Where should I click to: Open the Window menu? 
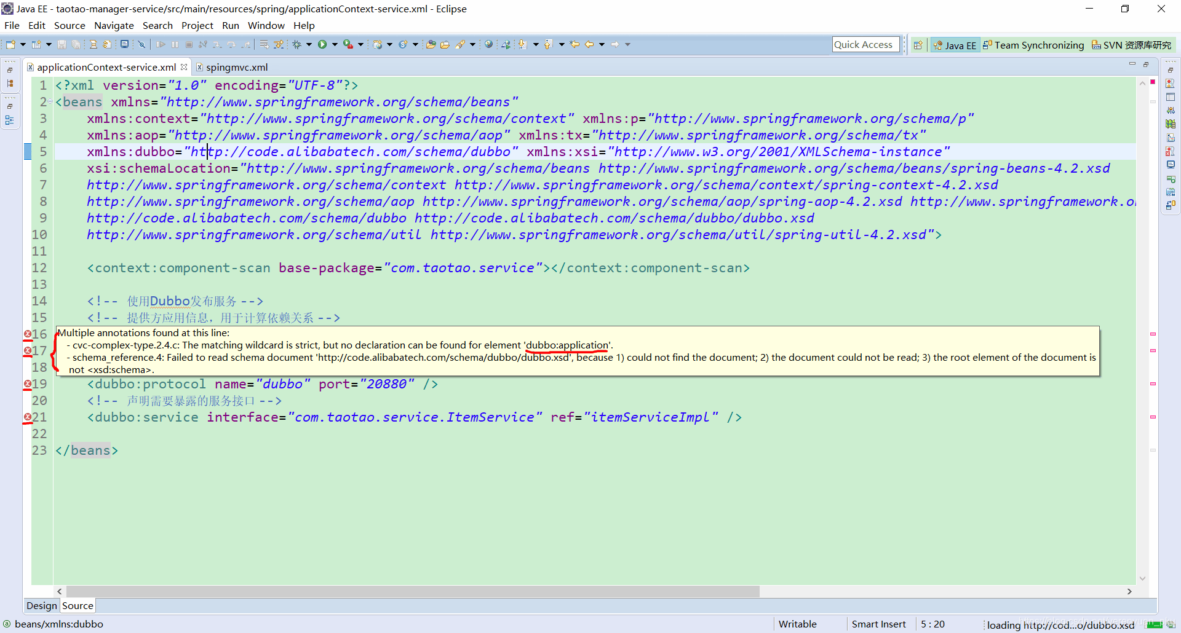point(266,25)
